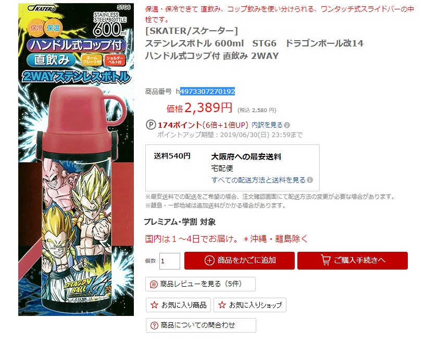
Task: View all shipping methods and fees link
Action: pyautogui.click(x=259, y=180)
